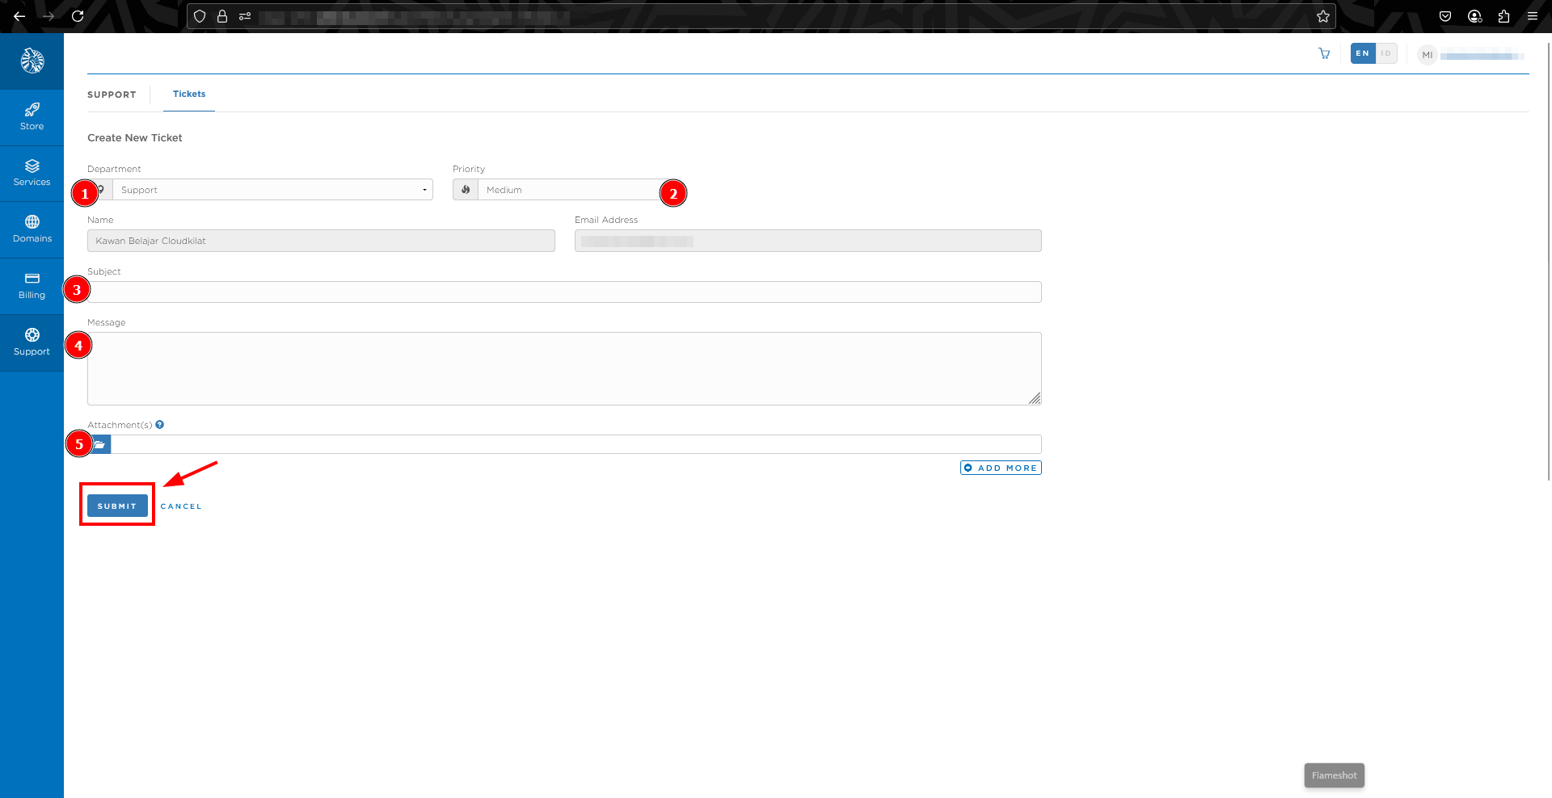Click the Attachment(s) help question icon
Screen dimensions: 1552x798
[x=160, y=425]
